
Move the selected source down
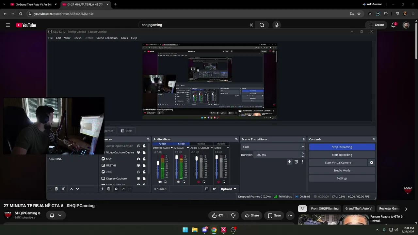coord(130,189)
